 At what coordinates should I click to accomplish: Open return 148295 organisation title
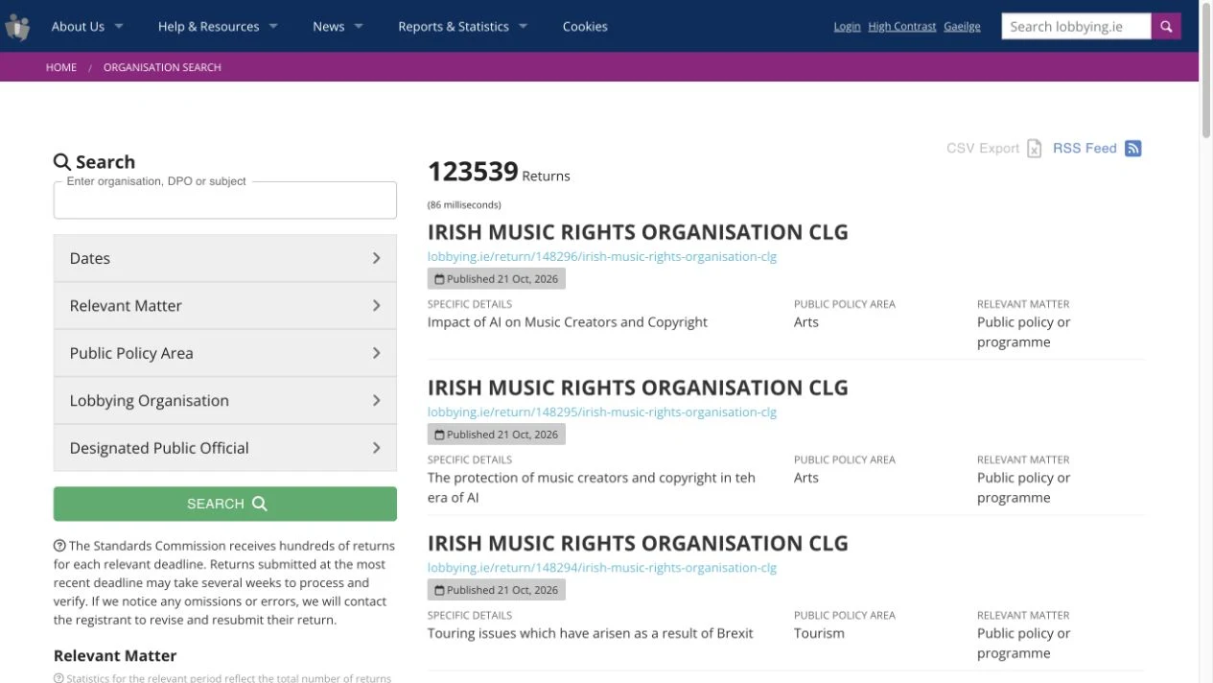click(638, 388)
